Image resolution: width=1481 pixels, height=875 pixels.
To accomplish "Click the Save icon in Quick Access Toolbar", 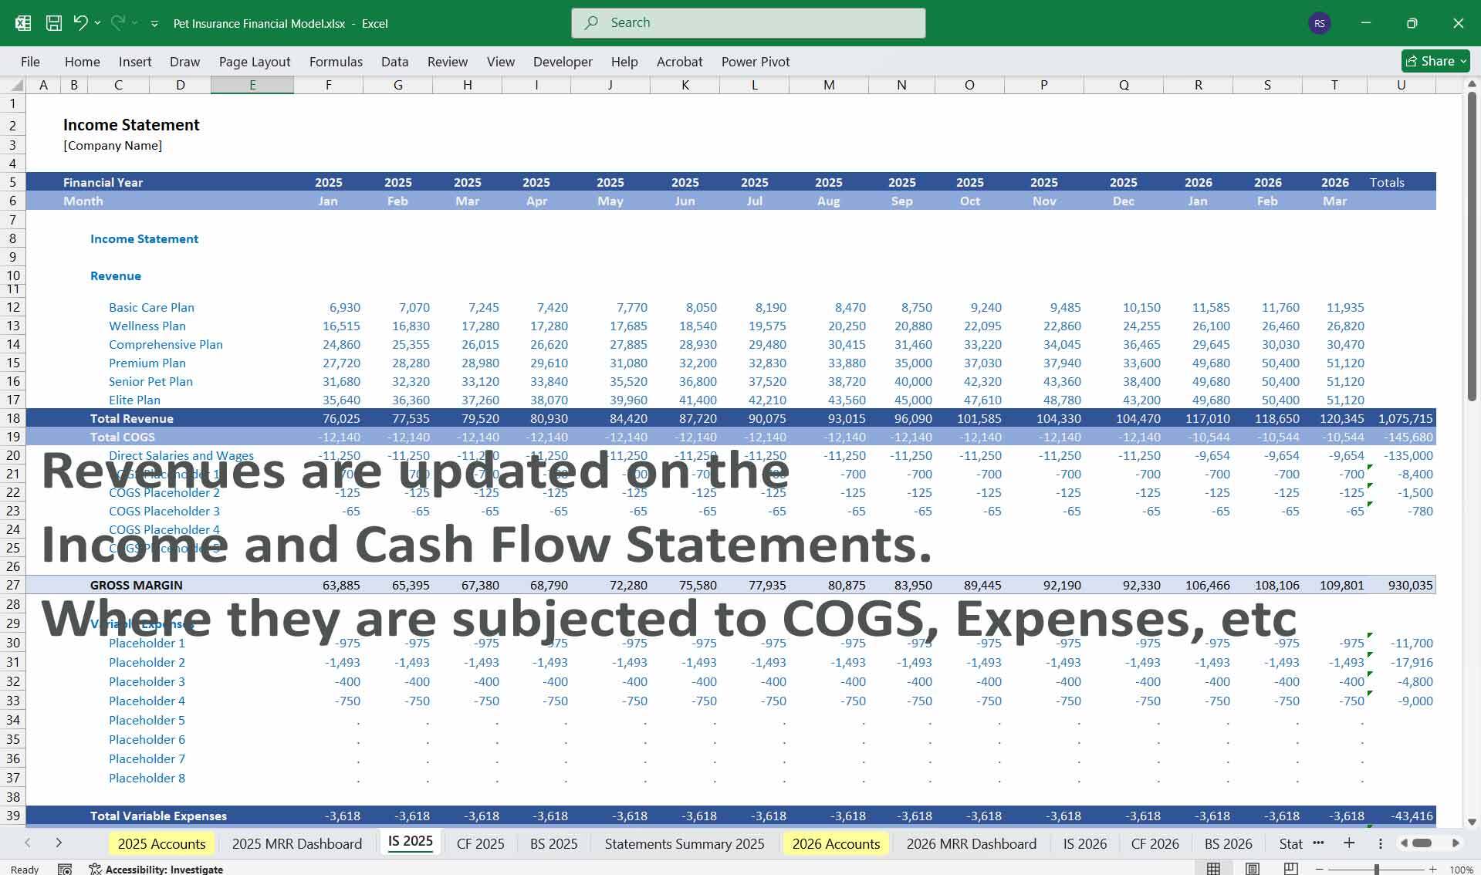I will [53, 22].
